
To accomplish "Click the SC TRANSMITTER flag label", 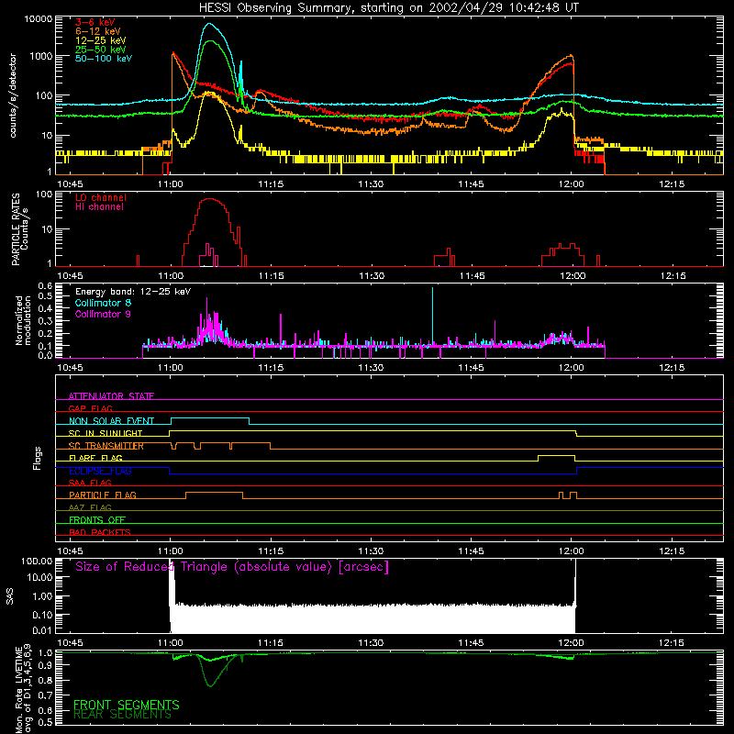I will tap(106, 446).
